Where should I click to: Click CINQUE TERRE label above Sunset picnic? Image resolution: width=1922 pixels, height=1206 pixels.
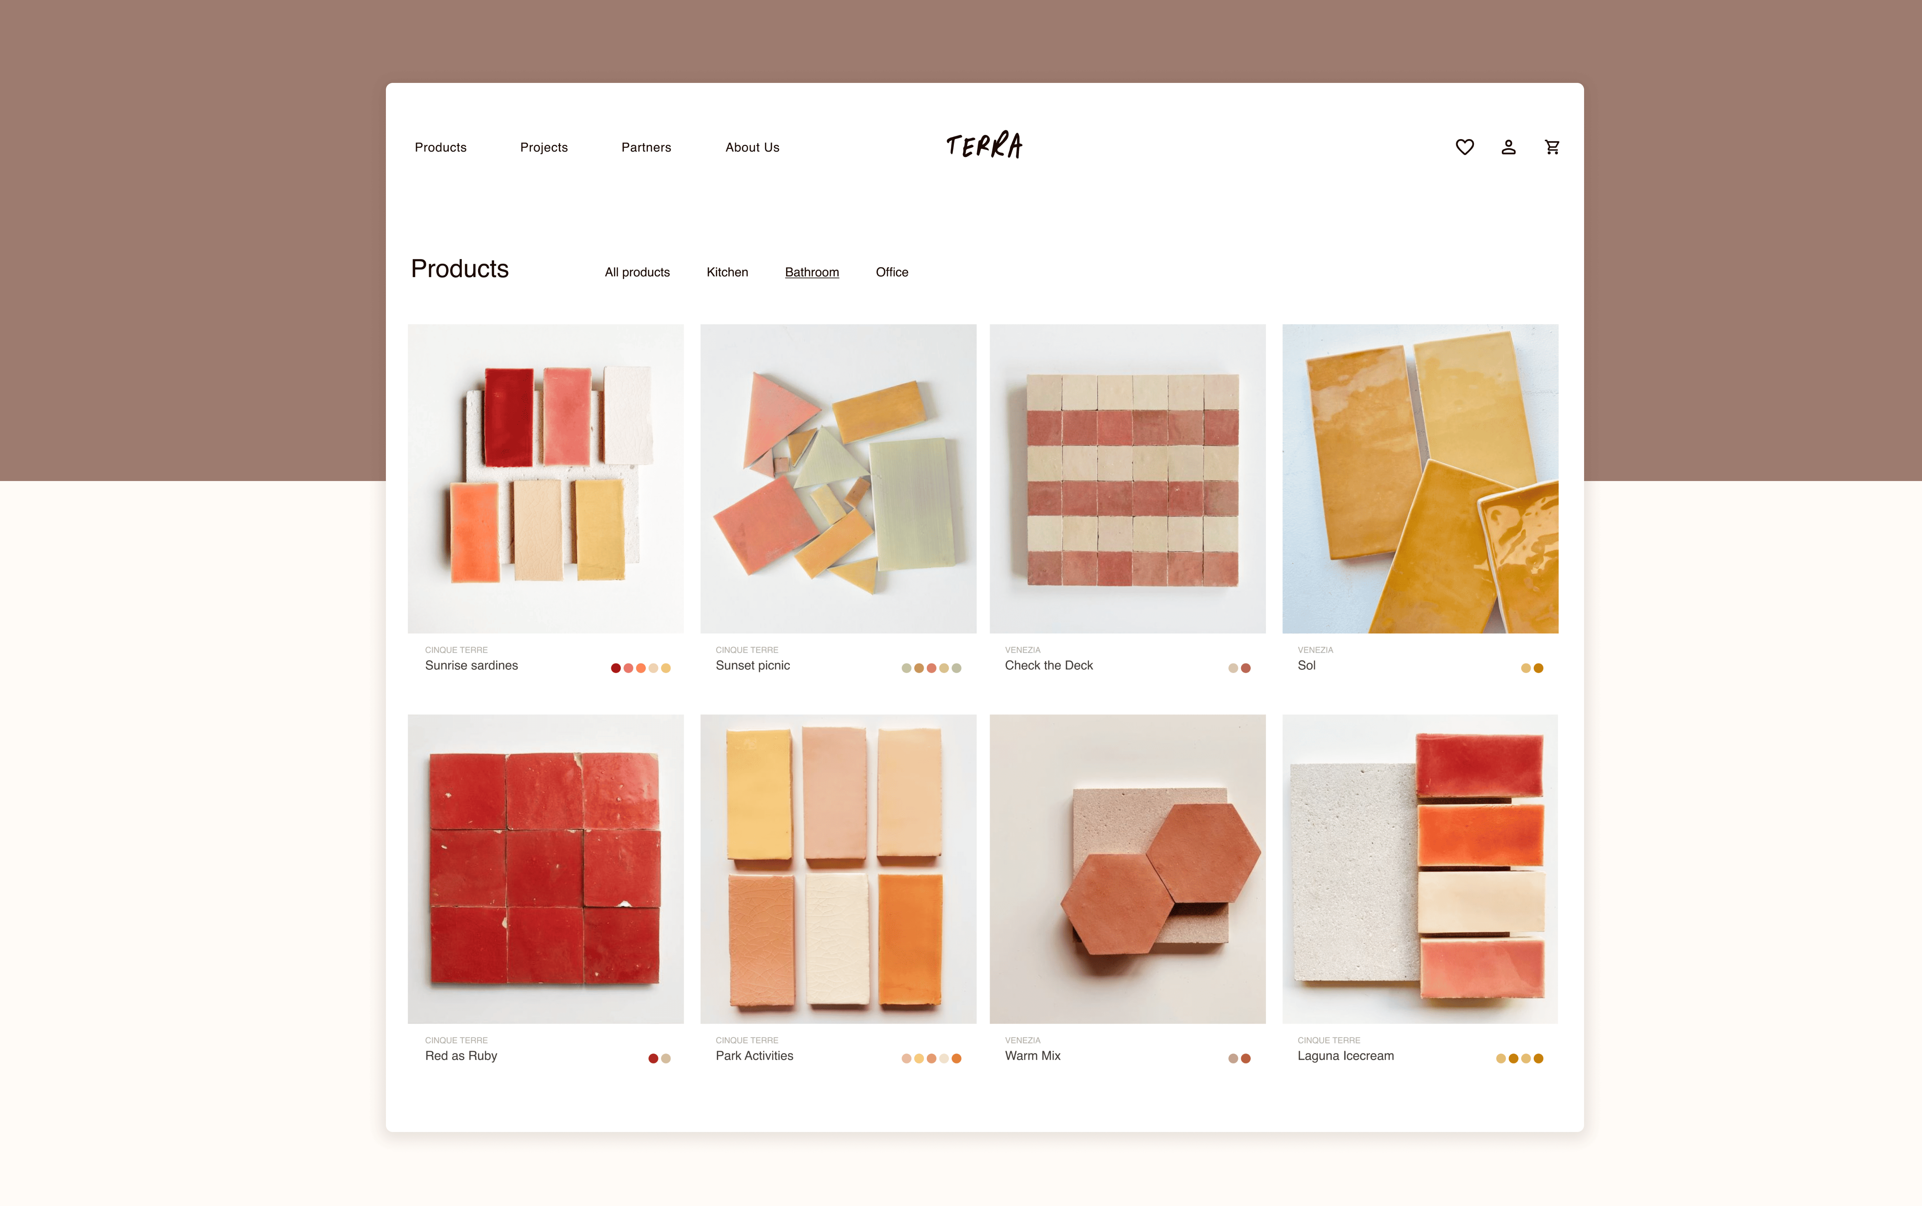[x=747, y=650]
